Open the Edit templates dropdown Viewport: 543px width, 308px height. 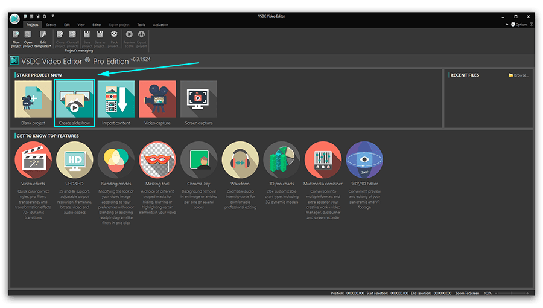tap(43, 39)
